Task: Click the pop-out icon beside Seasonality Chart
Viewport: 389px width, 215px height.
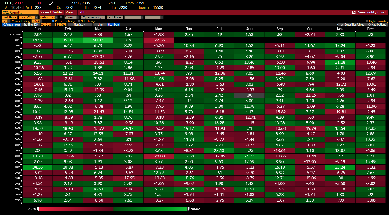Action: click(x=354, y=12)
